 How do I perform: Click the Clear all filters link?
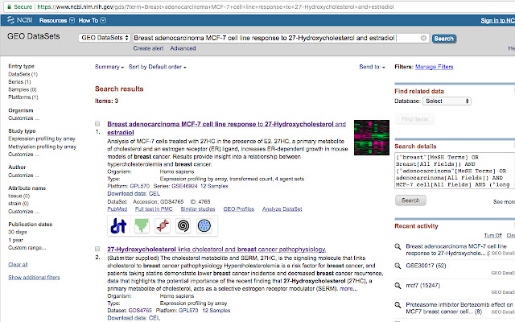tap(18, 265)
